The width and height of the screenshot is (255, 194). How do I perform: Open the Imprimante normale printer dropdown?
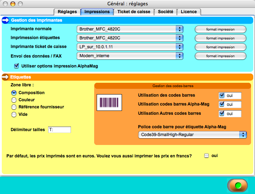click(130, 29)
